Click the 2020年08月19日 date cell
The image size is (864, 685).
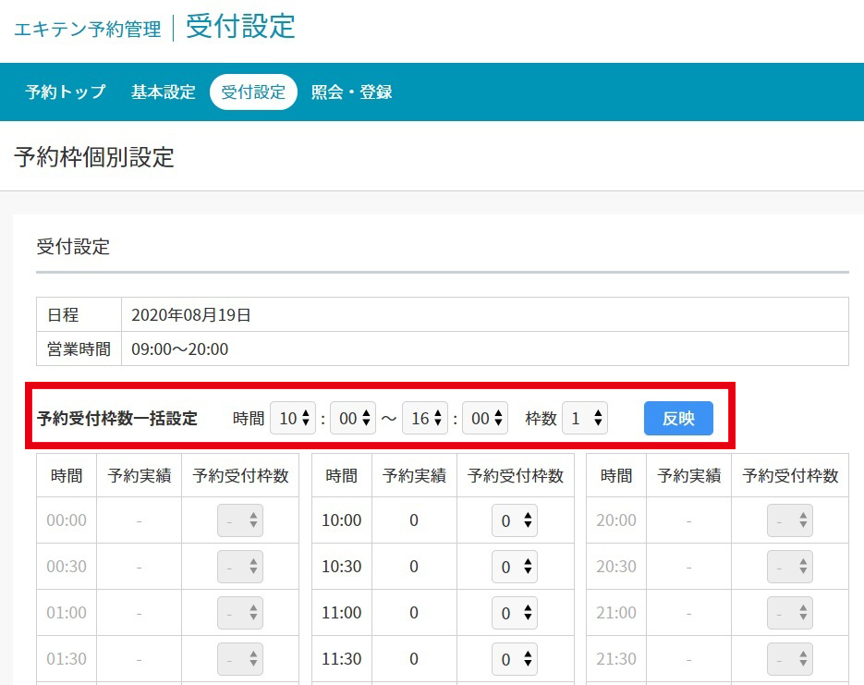click(x=191, y=315)
